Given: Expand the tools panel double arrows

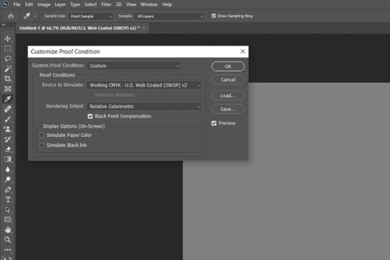Looking at the screenshot, I should tap(3, 24).
